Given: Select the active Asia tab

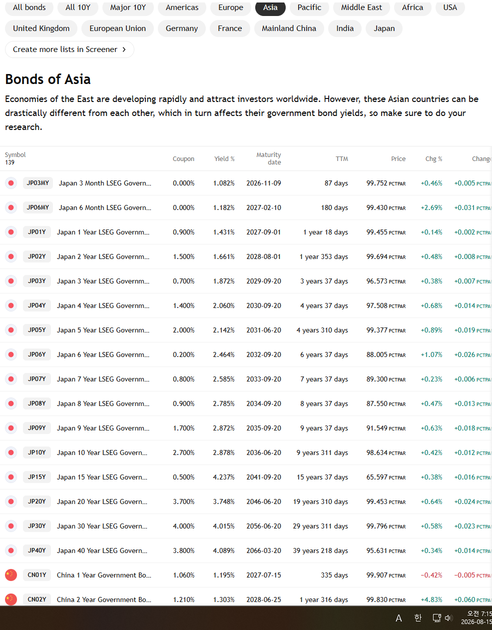Looking at the screenshot, I should coord(270,7).
